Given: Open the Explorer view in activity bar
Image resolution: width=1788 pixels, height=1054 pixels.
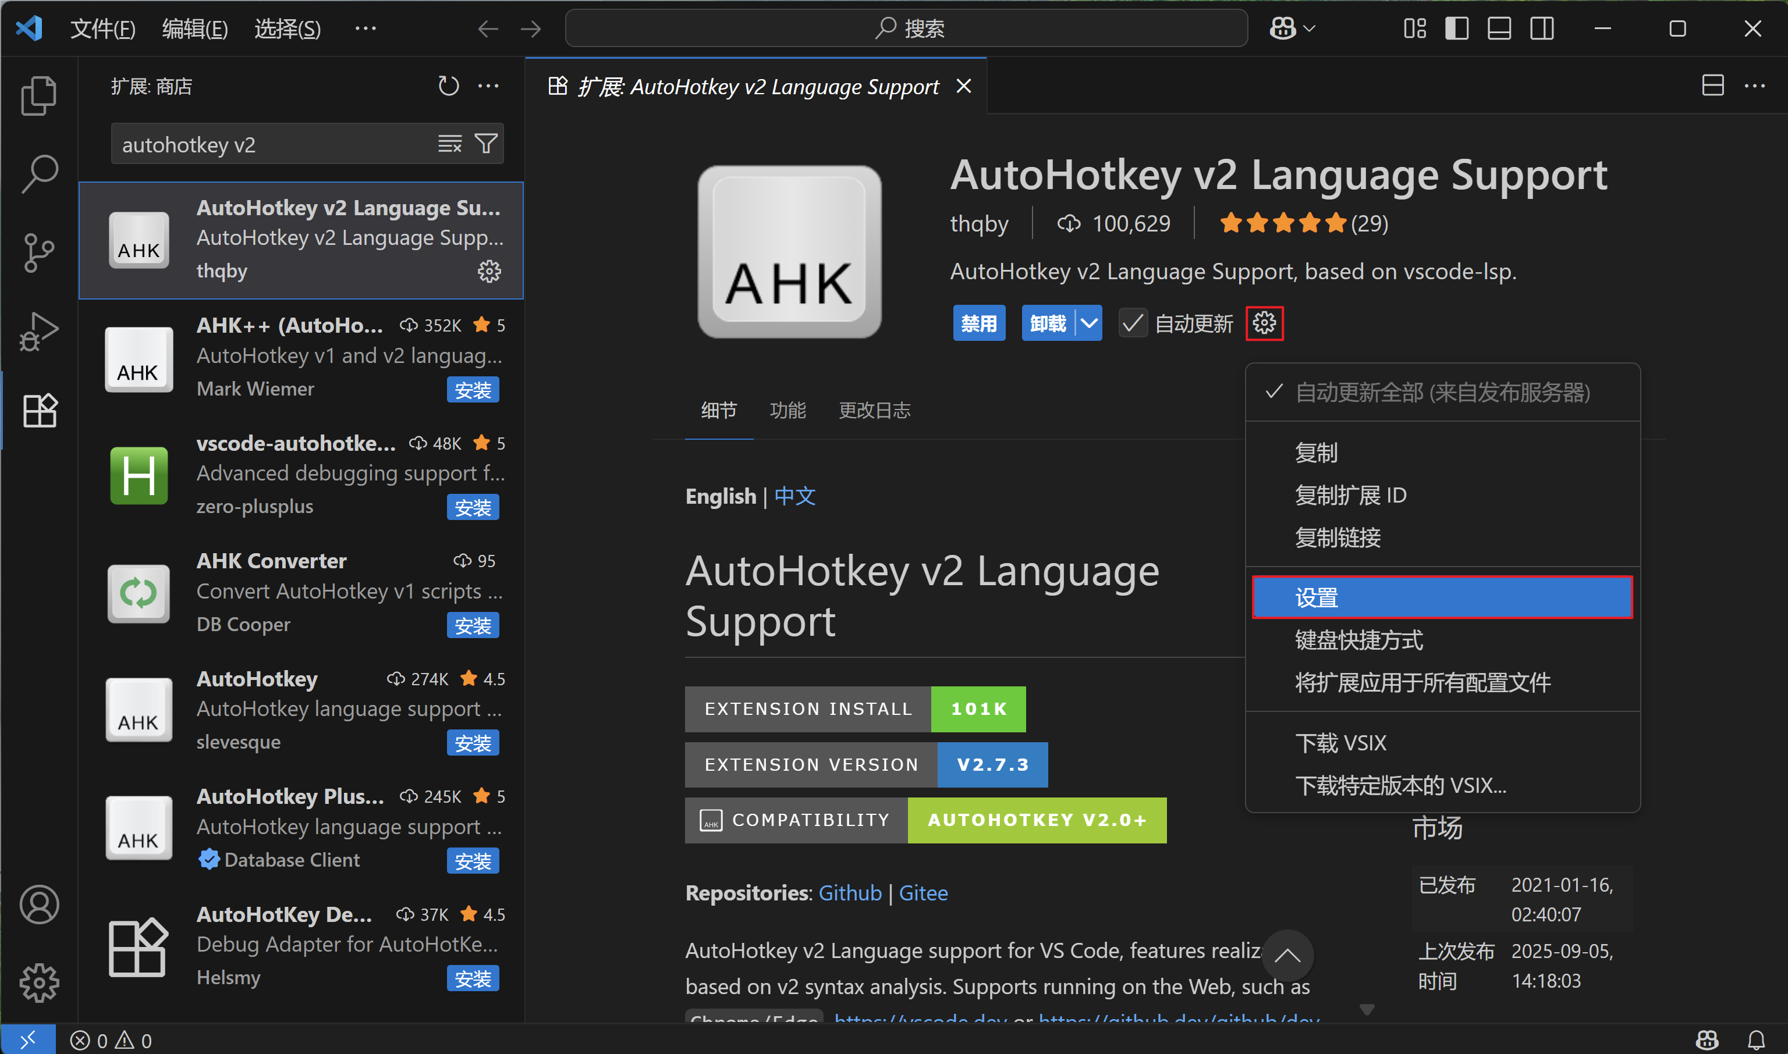Looking at the screenshot, I should [x=39, y=95].
